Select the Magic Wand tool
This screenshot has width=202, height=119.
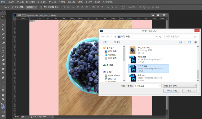click(x=3, y=30)
